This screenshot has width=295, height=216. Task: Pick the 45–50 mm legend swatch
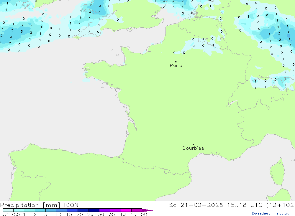pos(137,210)
